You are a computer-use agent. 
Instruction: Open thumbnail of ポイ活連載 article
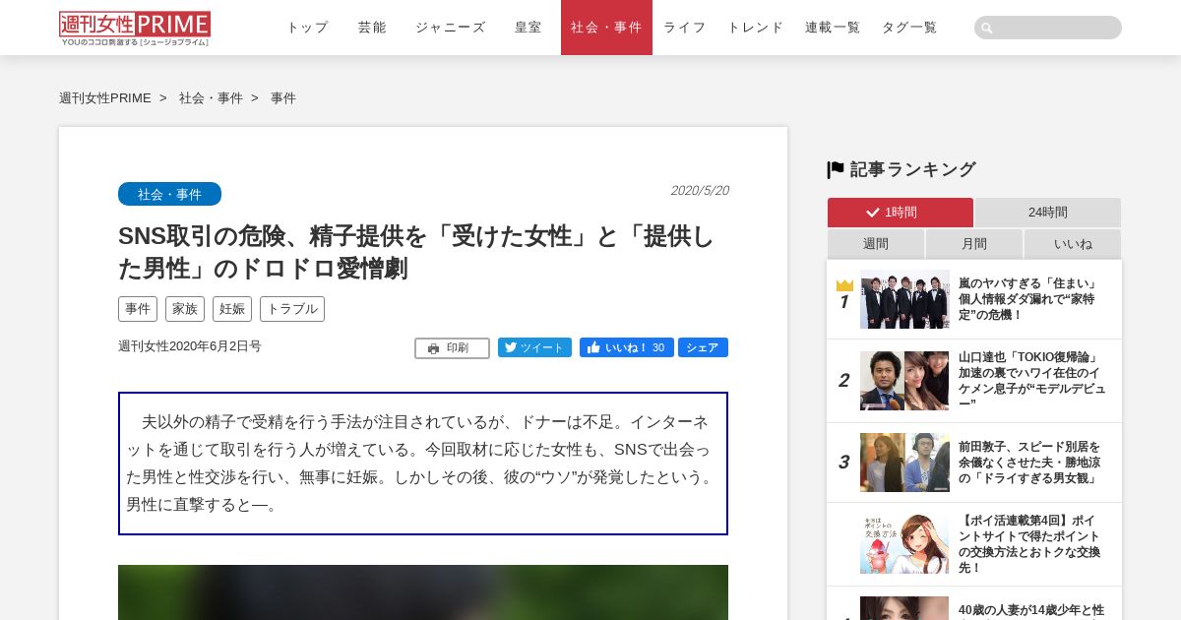pyautogui.click(x=904, y=544)
